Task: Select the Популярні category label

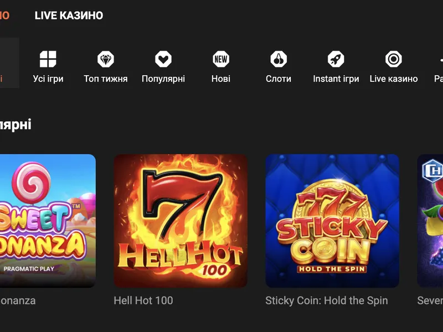Action: [163, 79]
